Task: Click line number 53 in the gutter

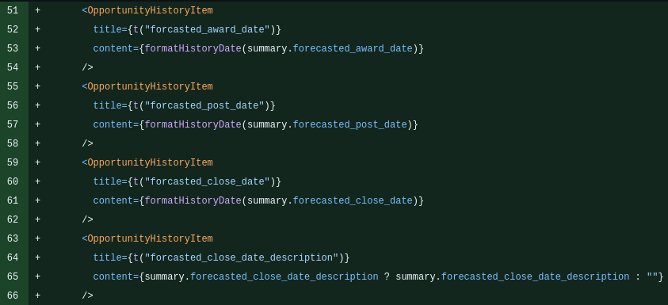Action: [13, 48]
